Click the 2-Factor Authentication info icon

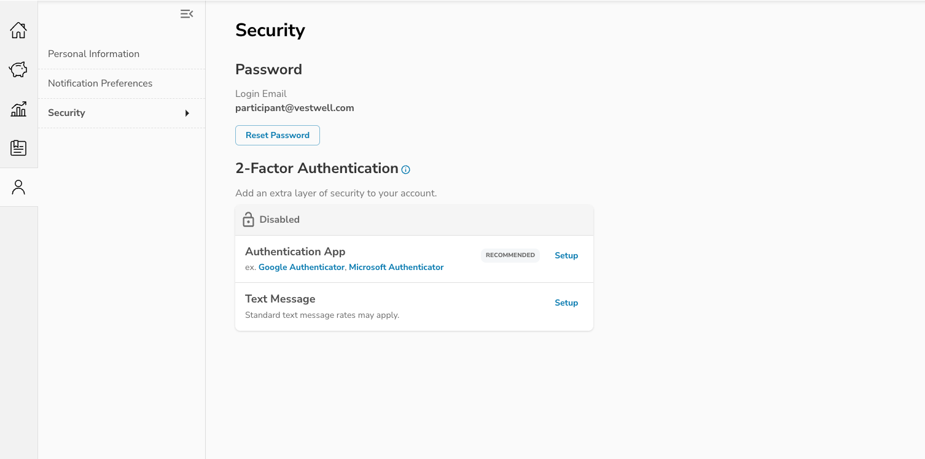tap(405, 169)
